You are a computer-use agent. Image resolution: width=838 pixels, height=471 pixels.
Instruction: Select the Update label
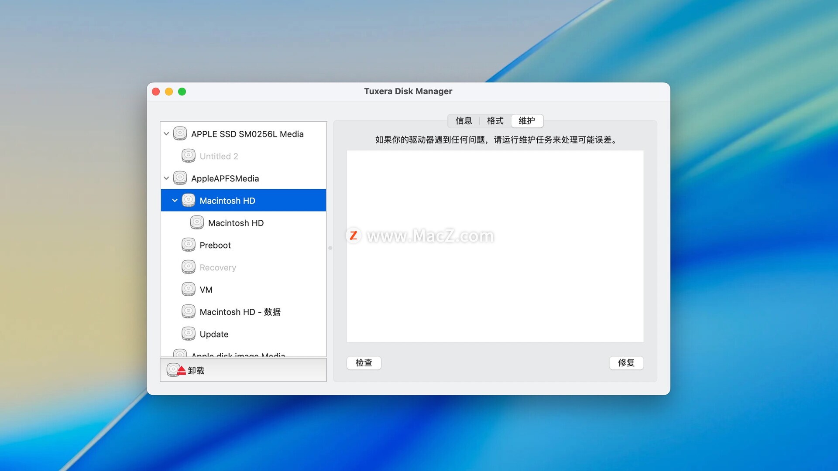click(214, 334)
